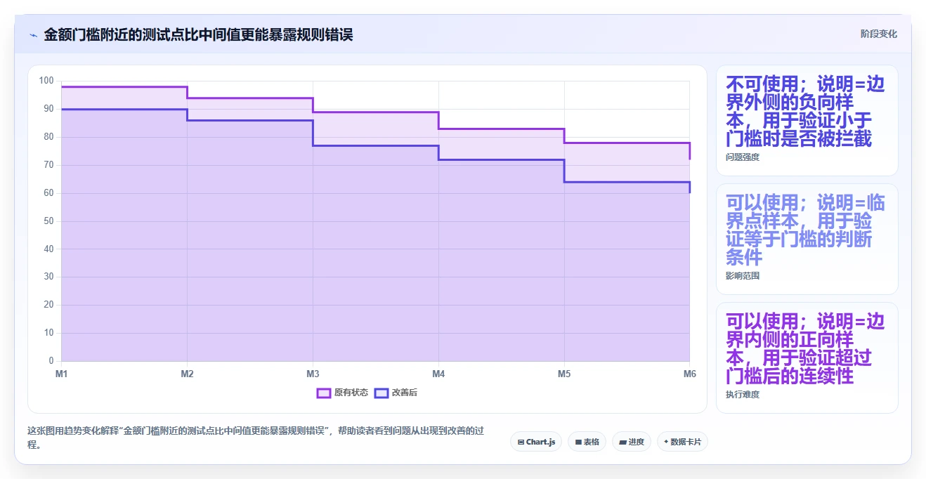Click the 问题强度 caption text

pyautogui.click(x=743, y=157)
